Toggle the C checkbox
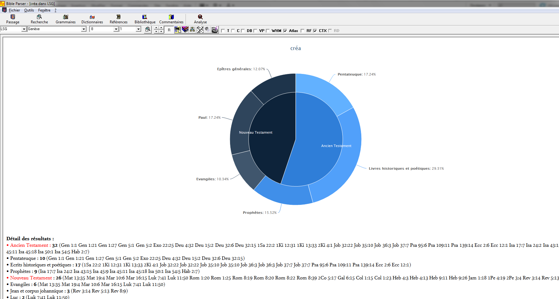 click(233, 31)
